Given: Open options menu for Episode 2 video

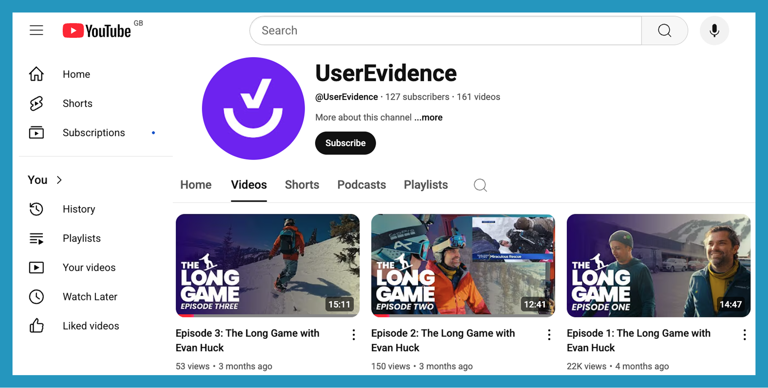Looking at the screenshot, I should (549, 335).
